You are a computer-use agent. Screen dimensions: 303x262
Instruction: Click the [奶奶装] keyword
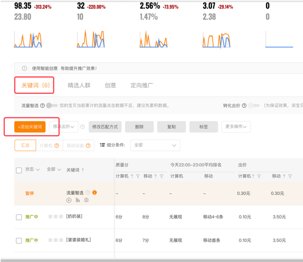(x=74, y=216)
